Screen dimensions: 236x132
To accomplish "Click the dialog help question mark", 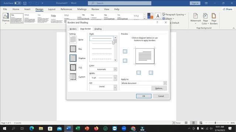I will pyautogui.click(x=157, y=22).
